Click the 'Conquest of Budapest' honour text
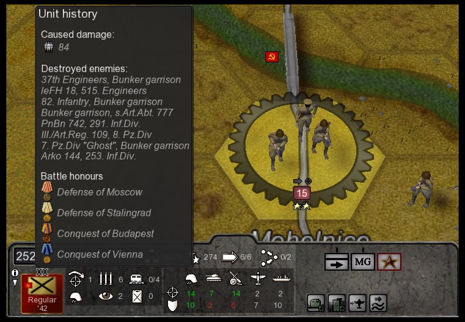The height and width of the screenshot is (322, 465). point(106,233)
